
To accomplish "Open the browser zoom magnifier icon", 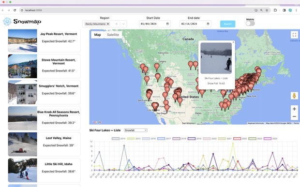I will pyautogui.click(x=261, y=10).
